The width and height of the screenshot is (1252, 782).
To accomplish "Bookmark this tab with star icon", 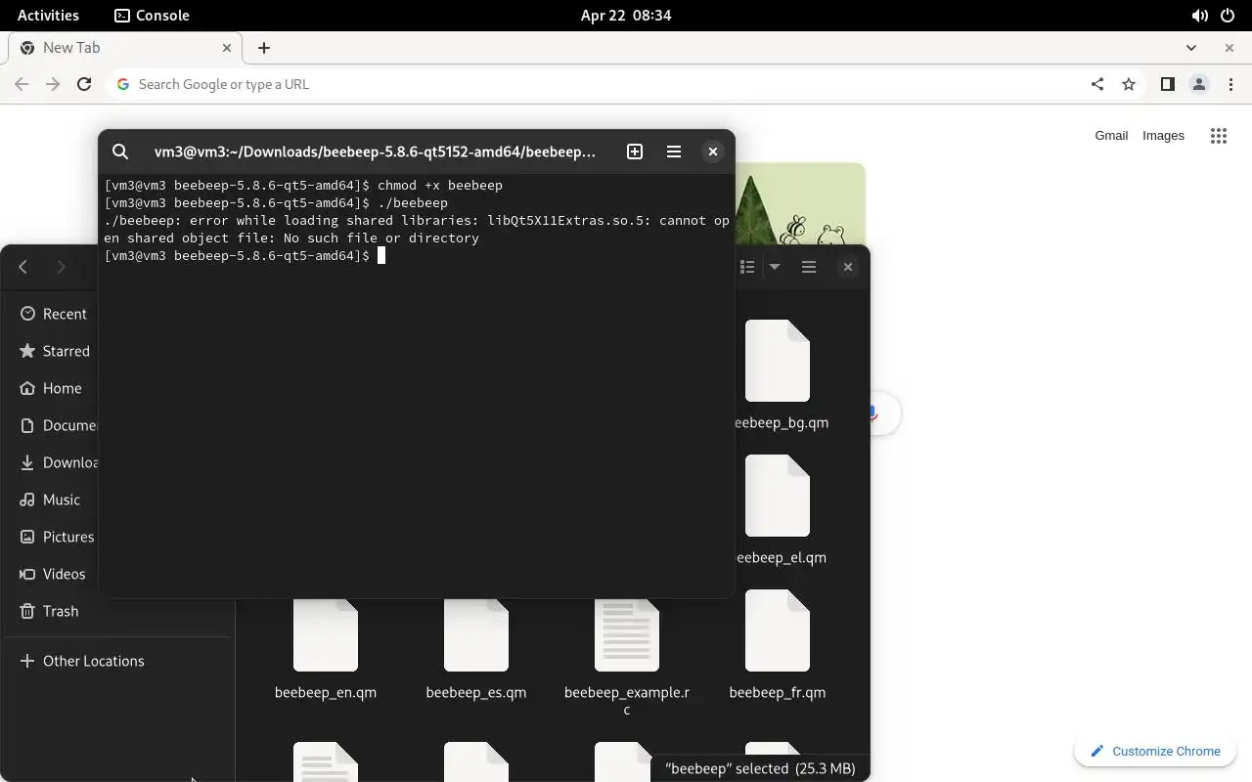I will pyautogui.click(x=1129, y=84).
